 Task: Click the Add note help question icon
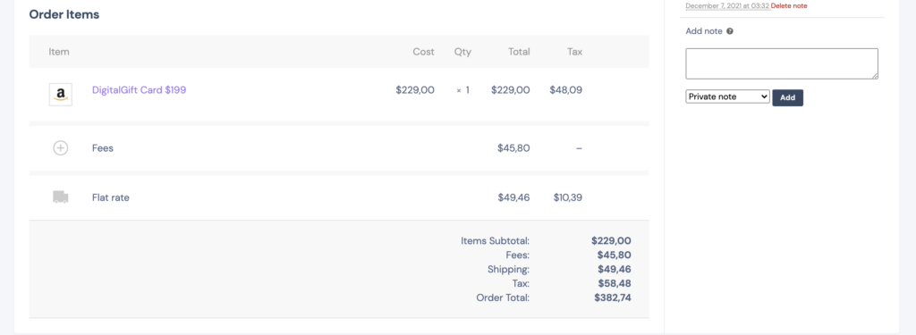(730, 31)
